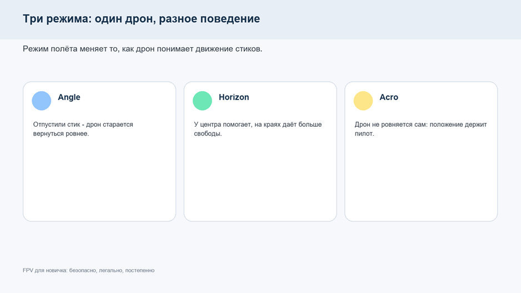521x293 pixels.
Task: Click the subtitle 'Режим полёта меняет то'
Action: (69, 49)
